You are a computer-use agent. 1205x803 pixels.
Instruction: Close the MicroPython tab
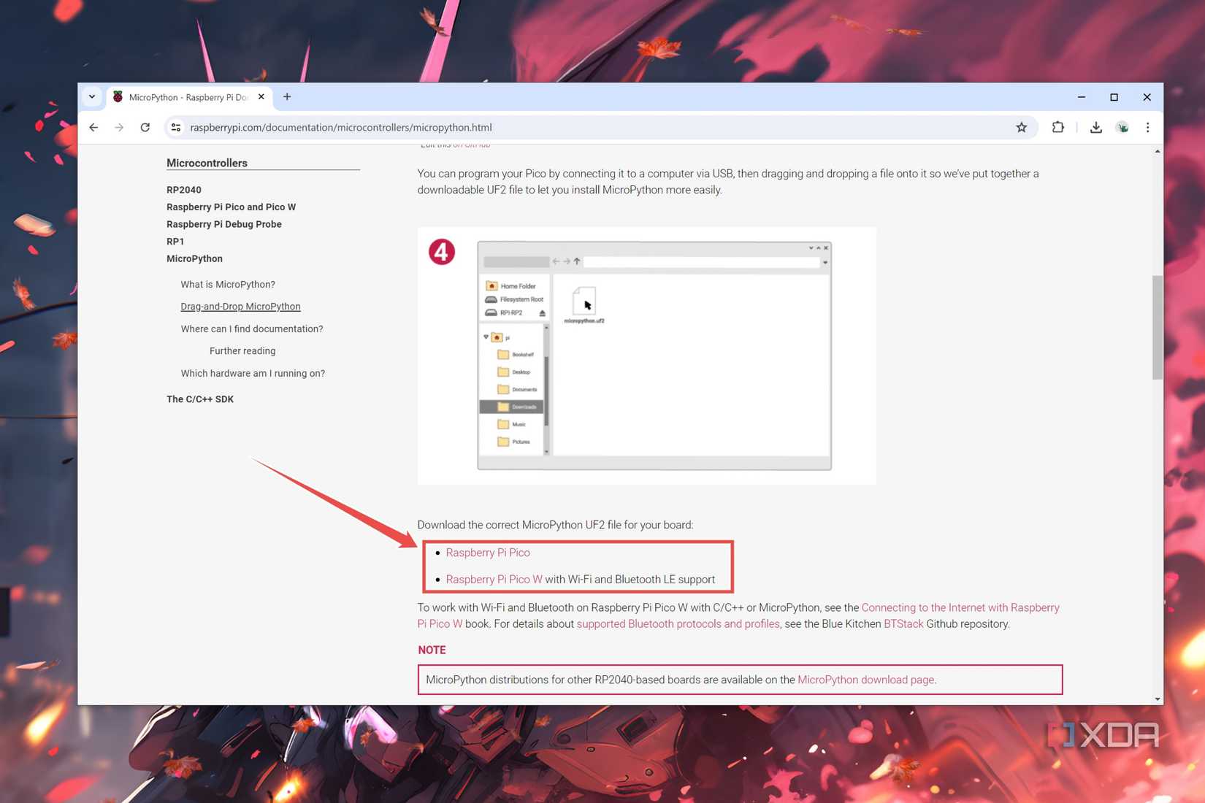(x=261, y=96)
